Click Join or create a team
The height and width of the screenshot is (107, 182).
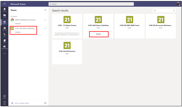[x=22, y=103]
